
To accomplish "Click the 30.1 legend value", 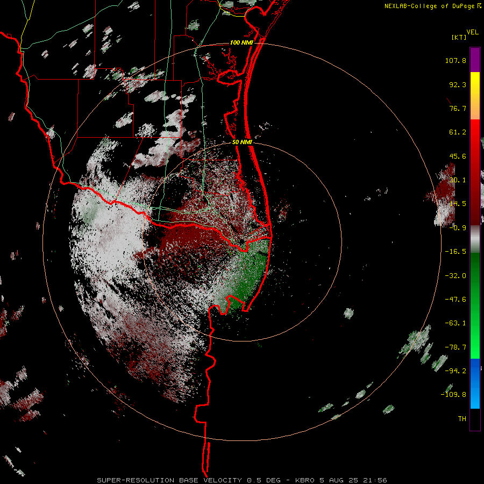I will 458,180.
